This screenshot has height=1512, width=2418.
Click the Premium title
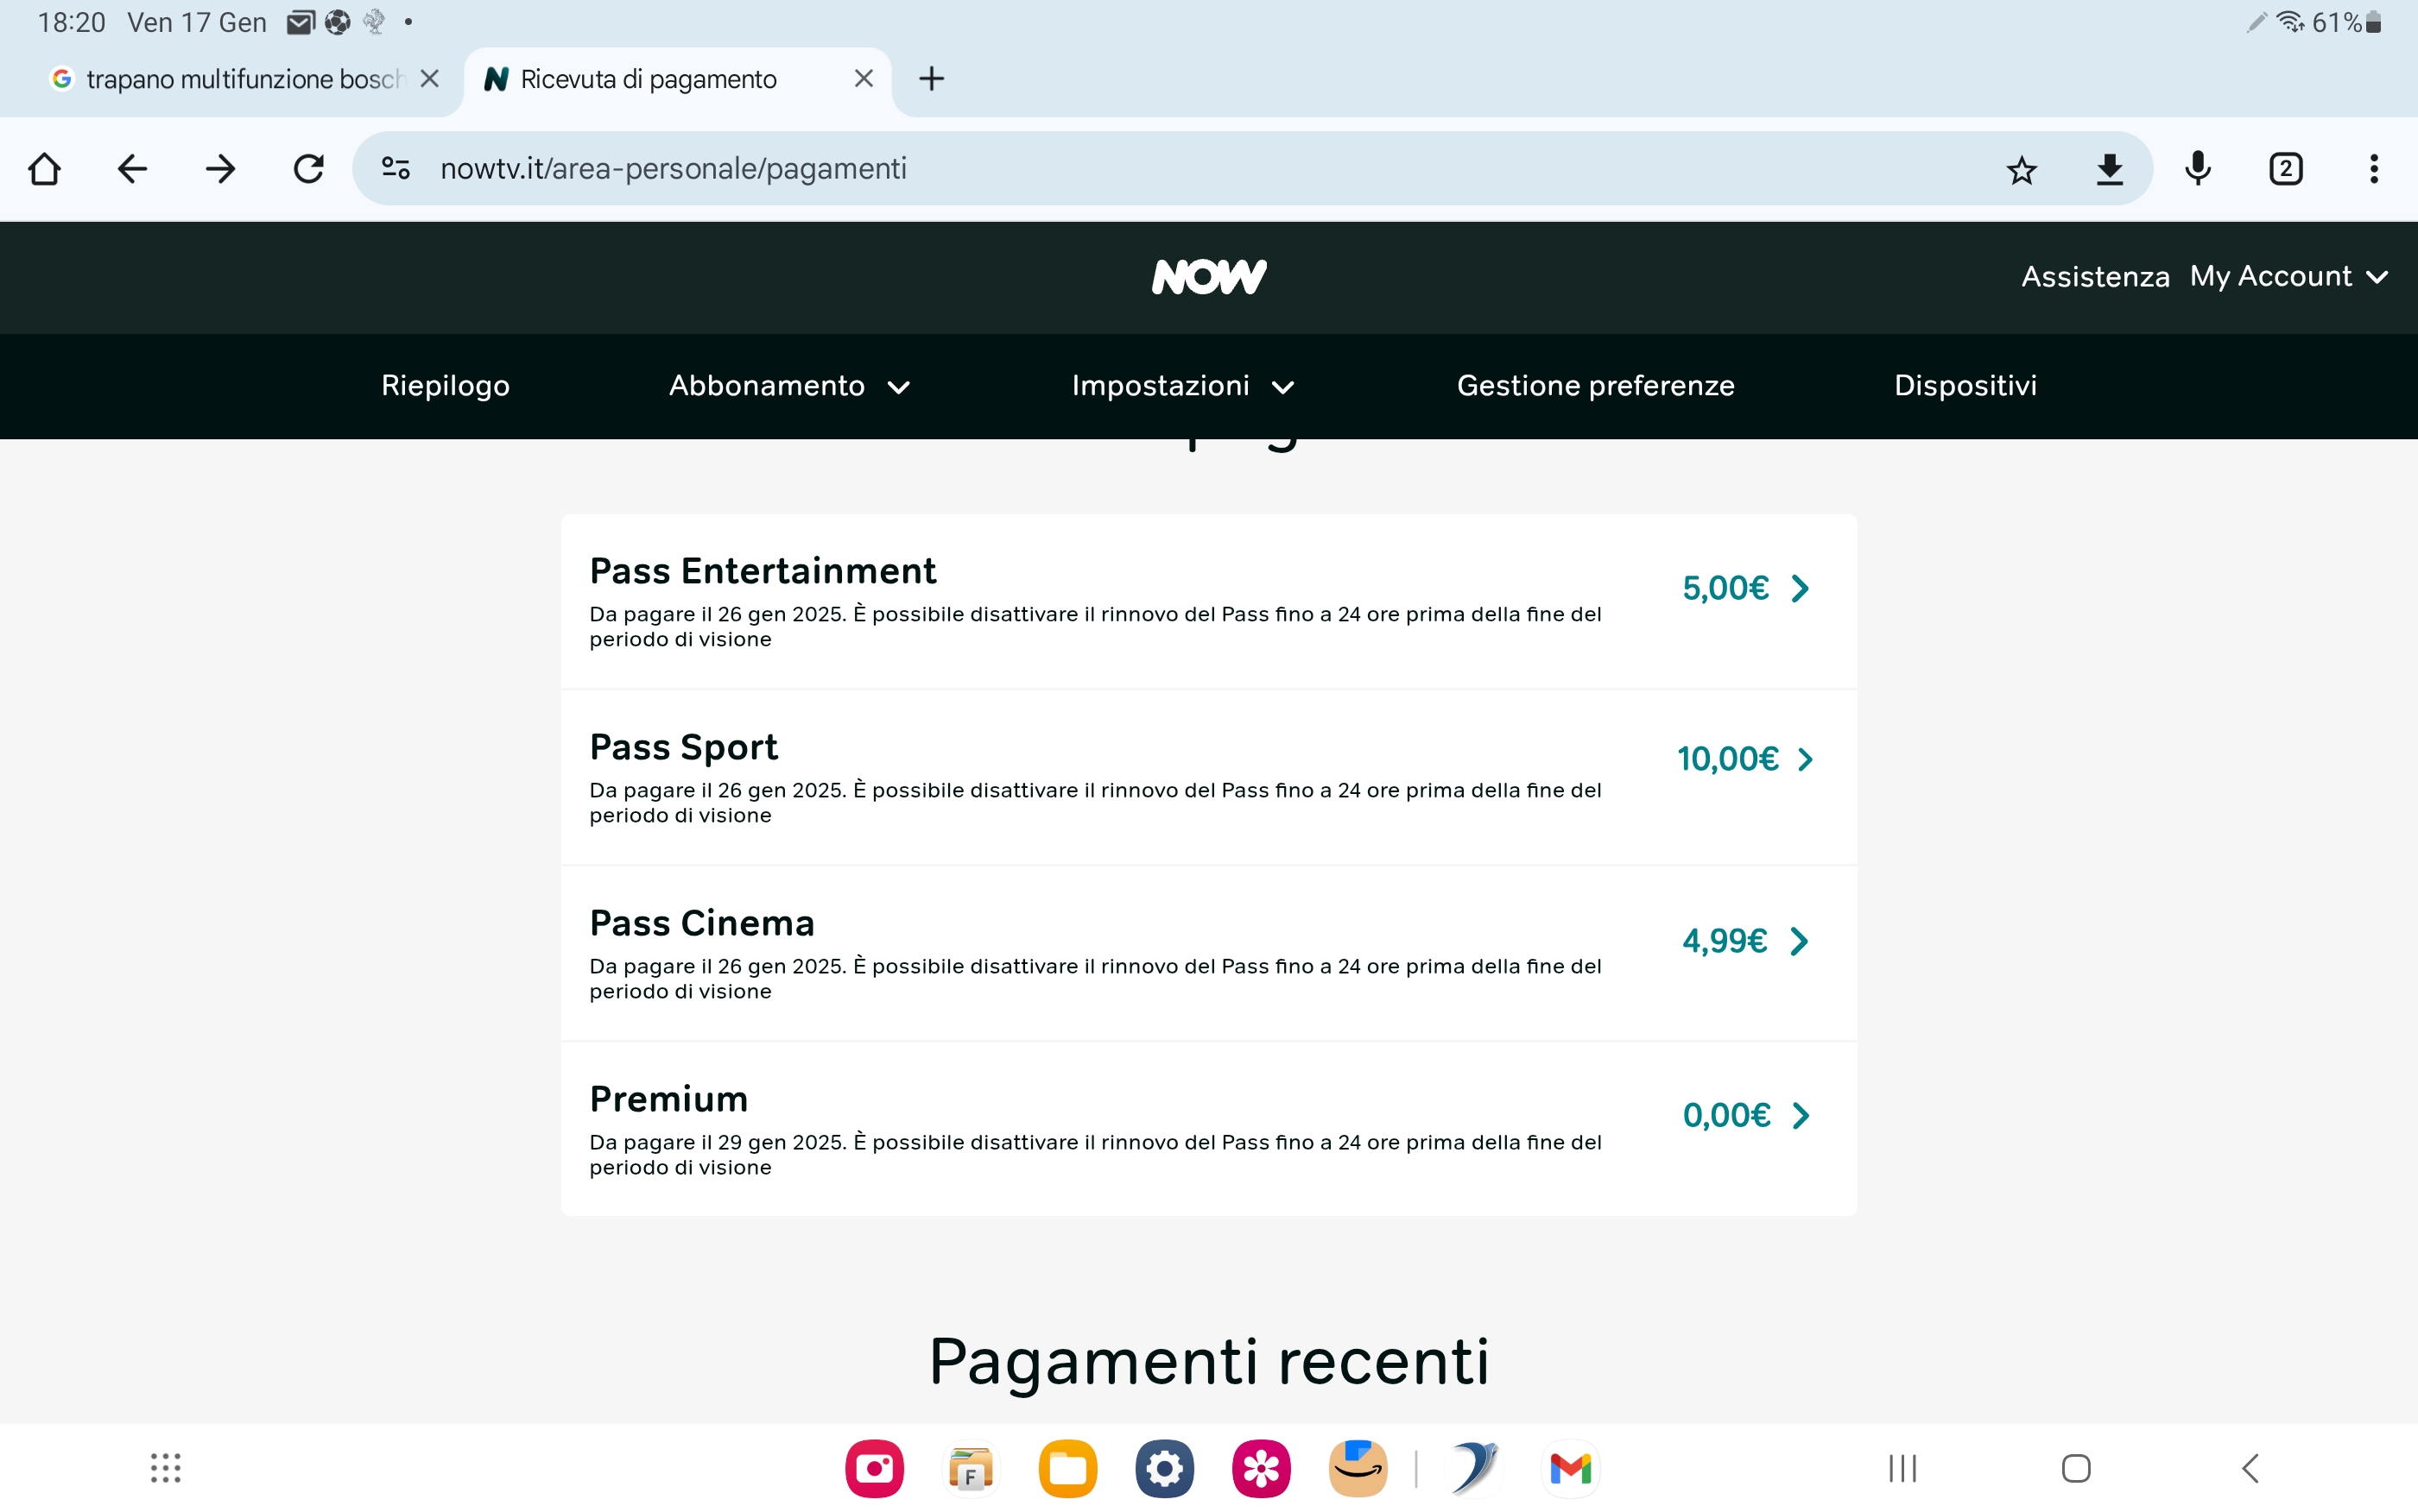coord(668,1099)
